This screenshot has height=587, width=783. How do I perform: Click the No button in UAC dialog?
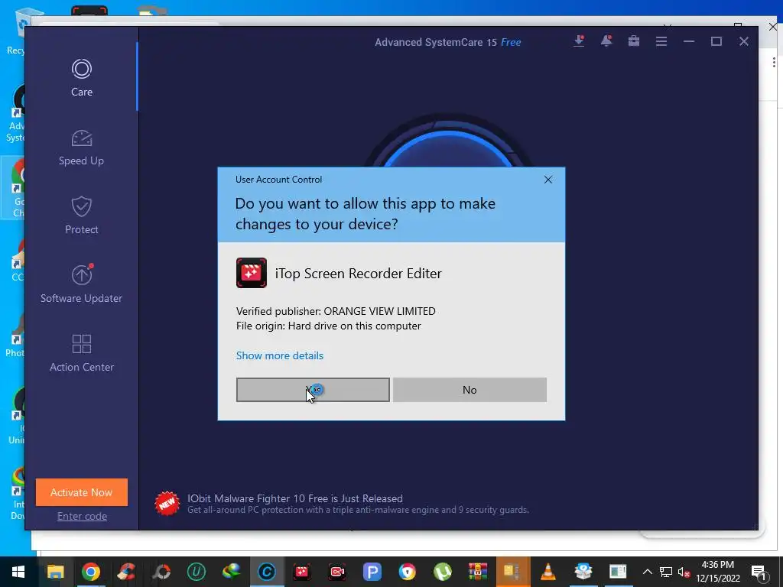click(469, 390)
